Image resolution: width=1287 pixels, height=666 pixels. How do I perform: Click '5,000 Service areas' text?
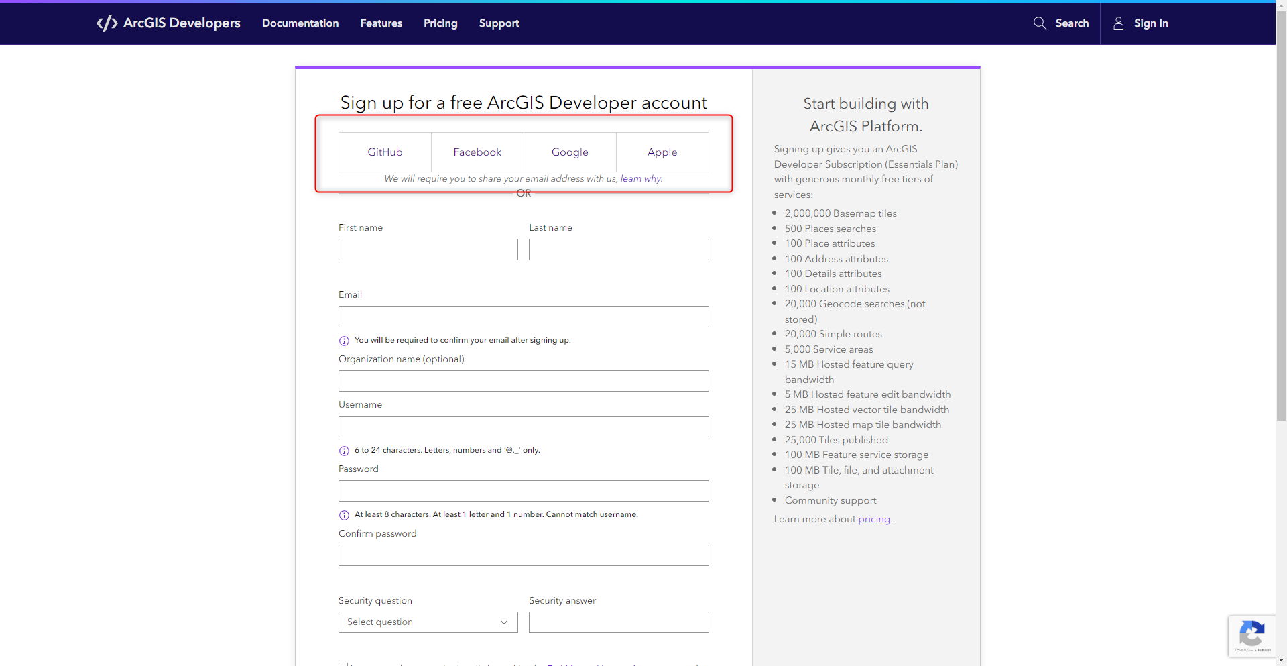[829, 349]
